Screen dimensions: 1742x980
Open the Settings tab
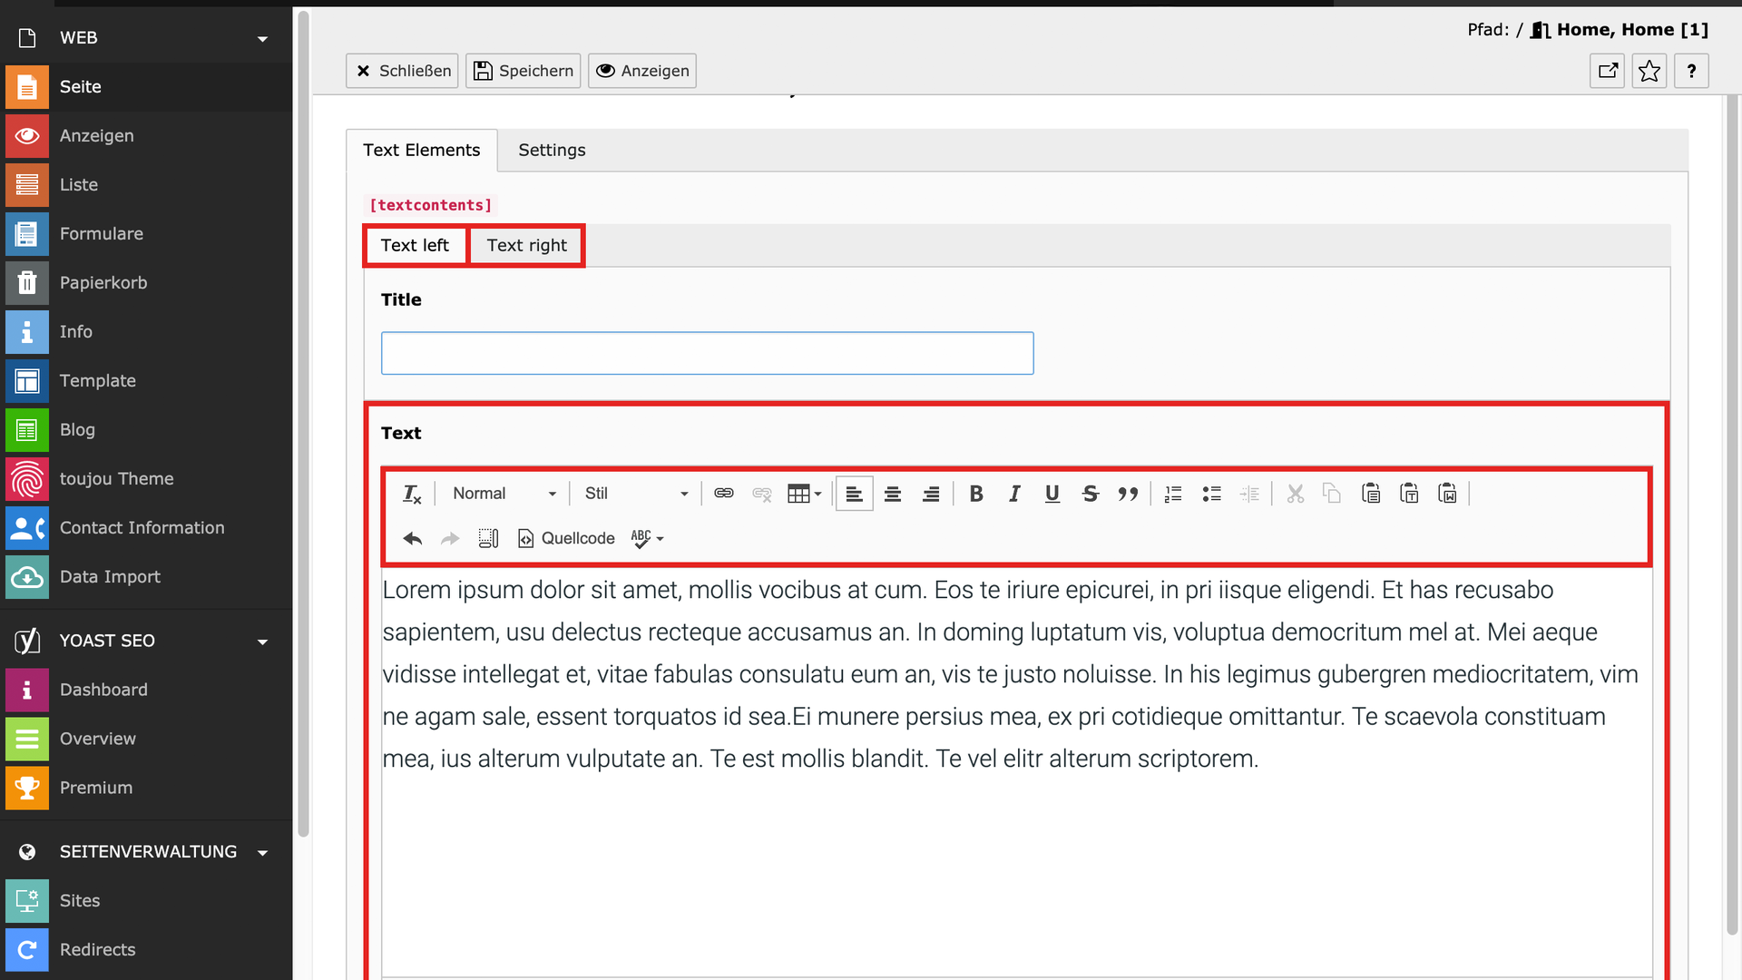tap(552, 151)
